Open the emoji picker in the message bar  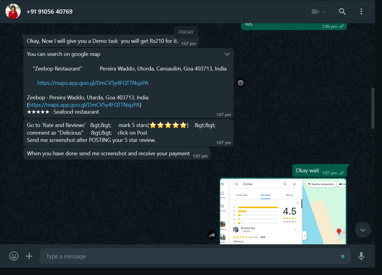[x=14, y=256]
